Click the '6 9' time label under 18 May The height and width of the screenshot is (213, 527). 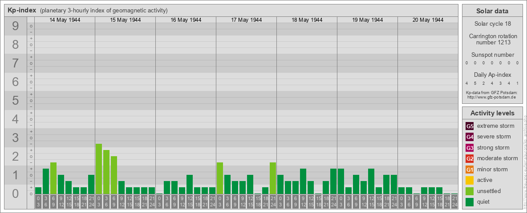[x=296, y=201]
